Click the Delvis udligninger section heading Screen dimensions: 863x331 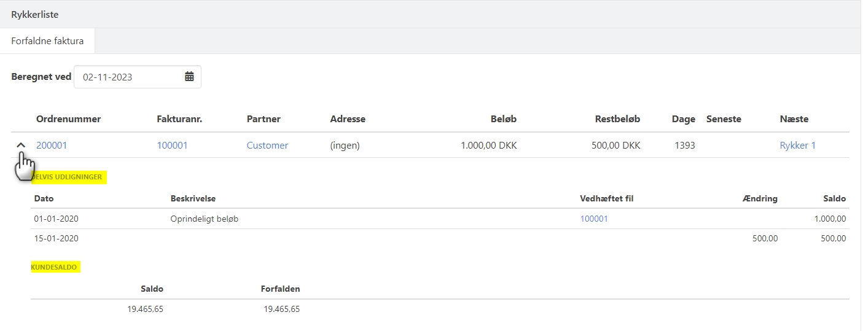pyautogui.click(x=69, y=177)
